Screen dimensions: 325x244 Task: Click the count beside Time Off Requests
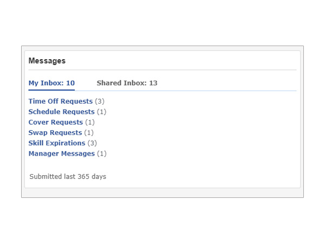point(100,101)
